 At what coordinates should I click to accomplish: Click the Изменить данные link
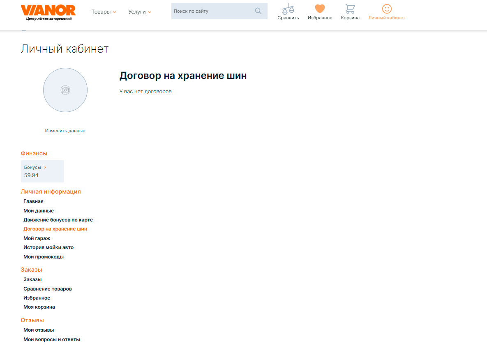click(65, 131)
